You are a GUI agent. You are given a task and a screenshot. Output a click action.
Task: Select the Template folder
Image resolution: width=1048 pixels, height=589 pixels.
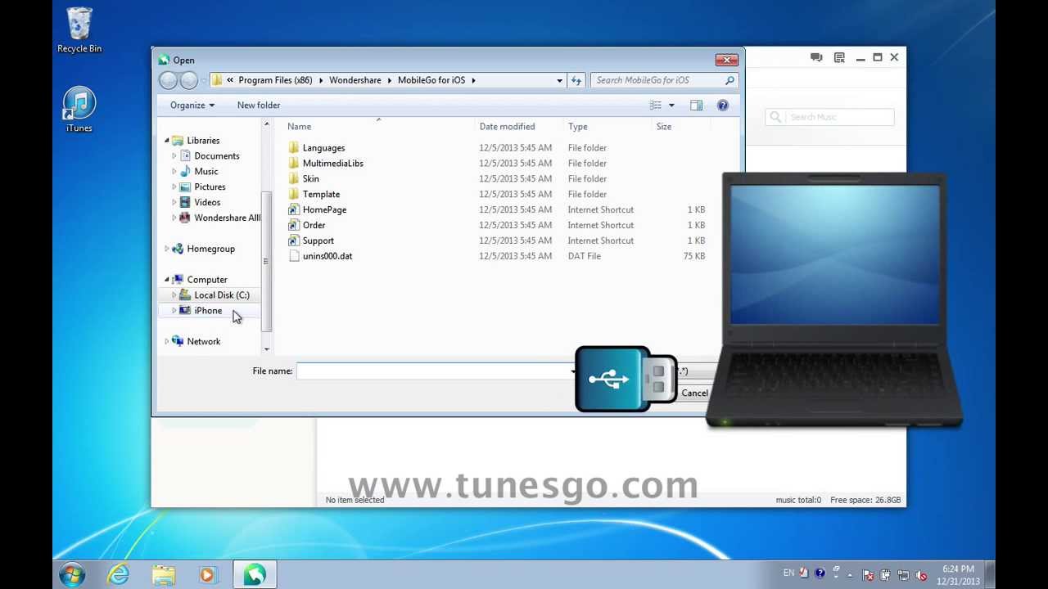pos(321,195)
